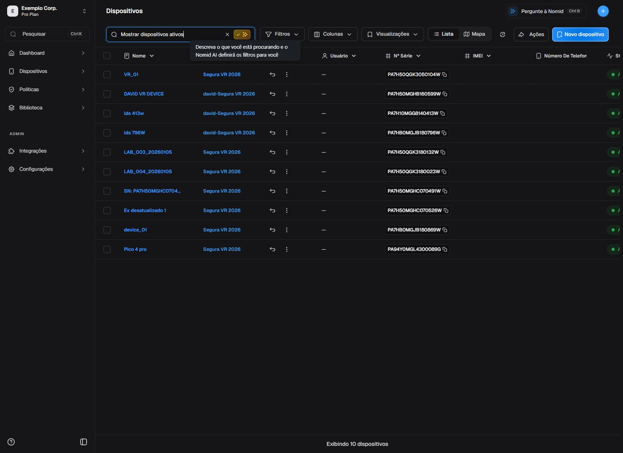Check the box next to device_01
Image resolution: width=623 pixels, height=453 pixels.
tap(107, 230)
